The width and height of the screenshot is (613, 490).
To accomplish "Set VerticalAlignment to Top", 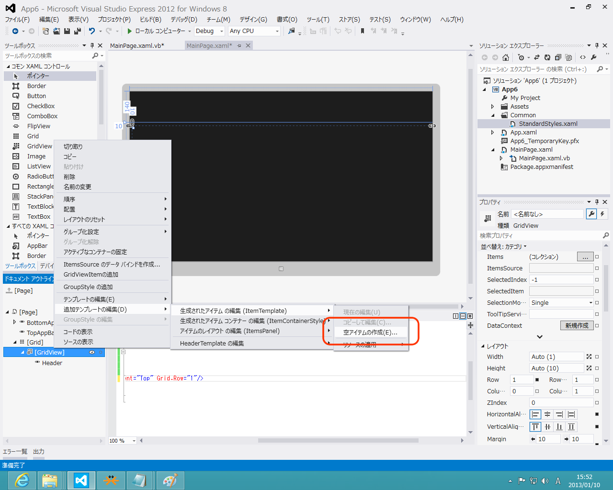I will click(535, 427).
